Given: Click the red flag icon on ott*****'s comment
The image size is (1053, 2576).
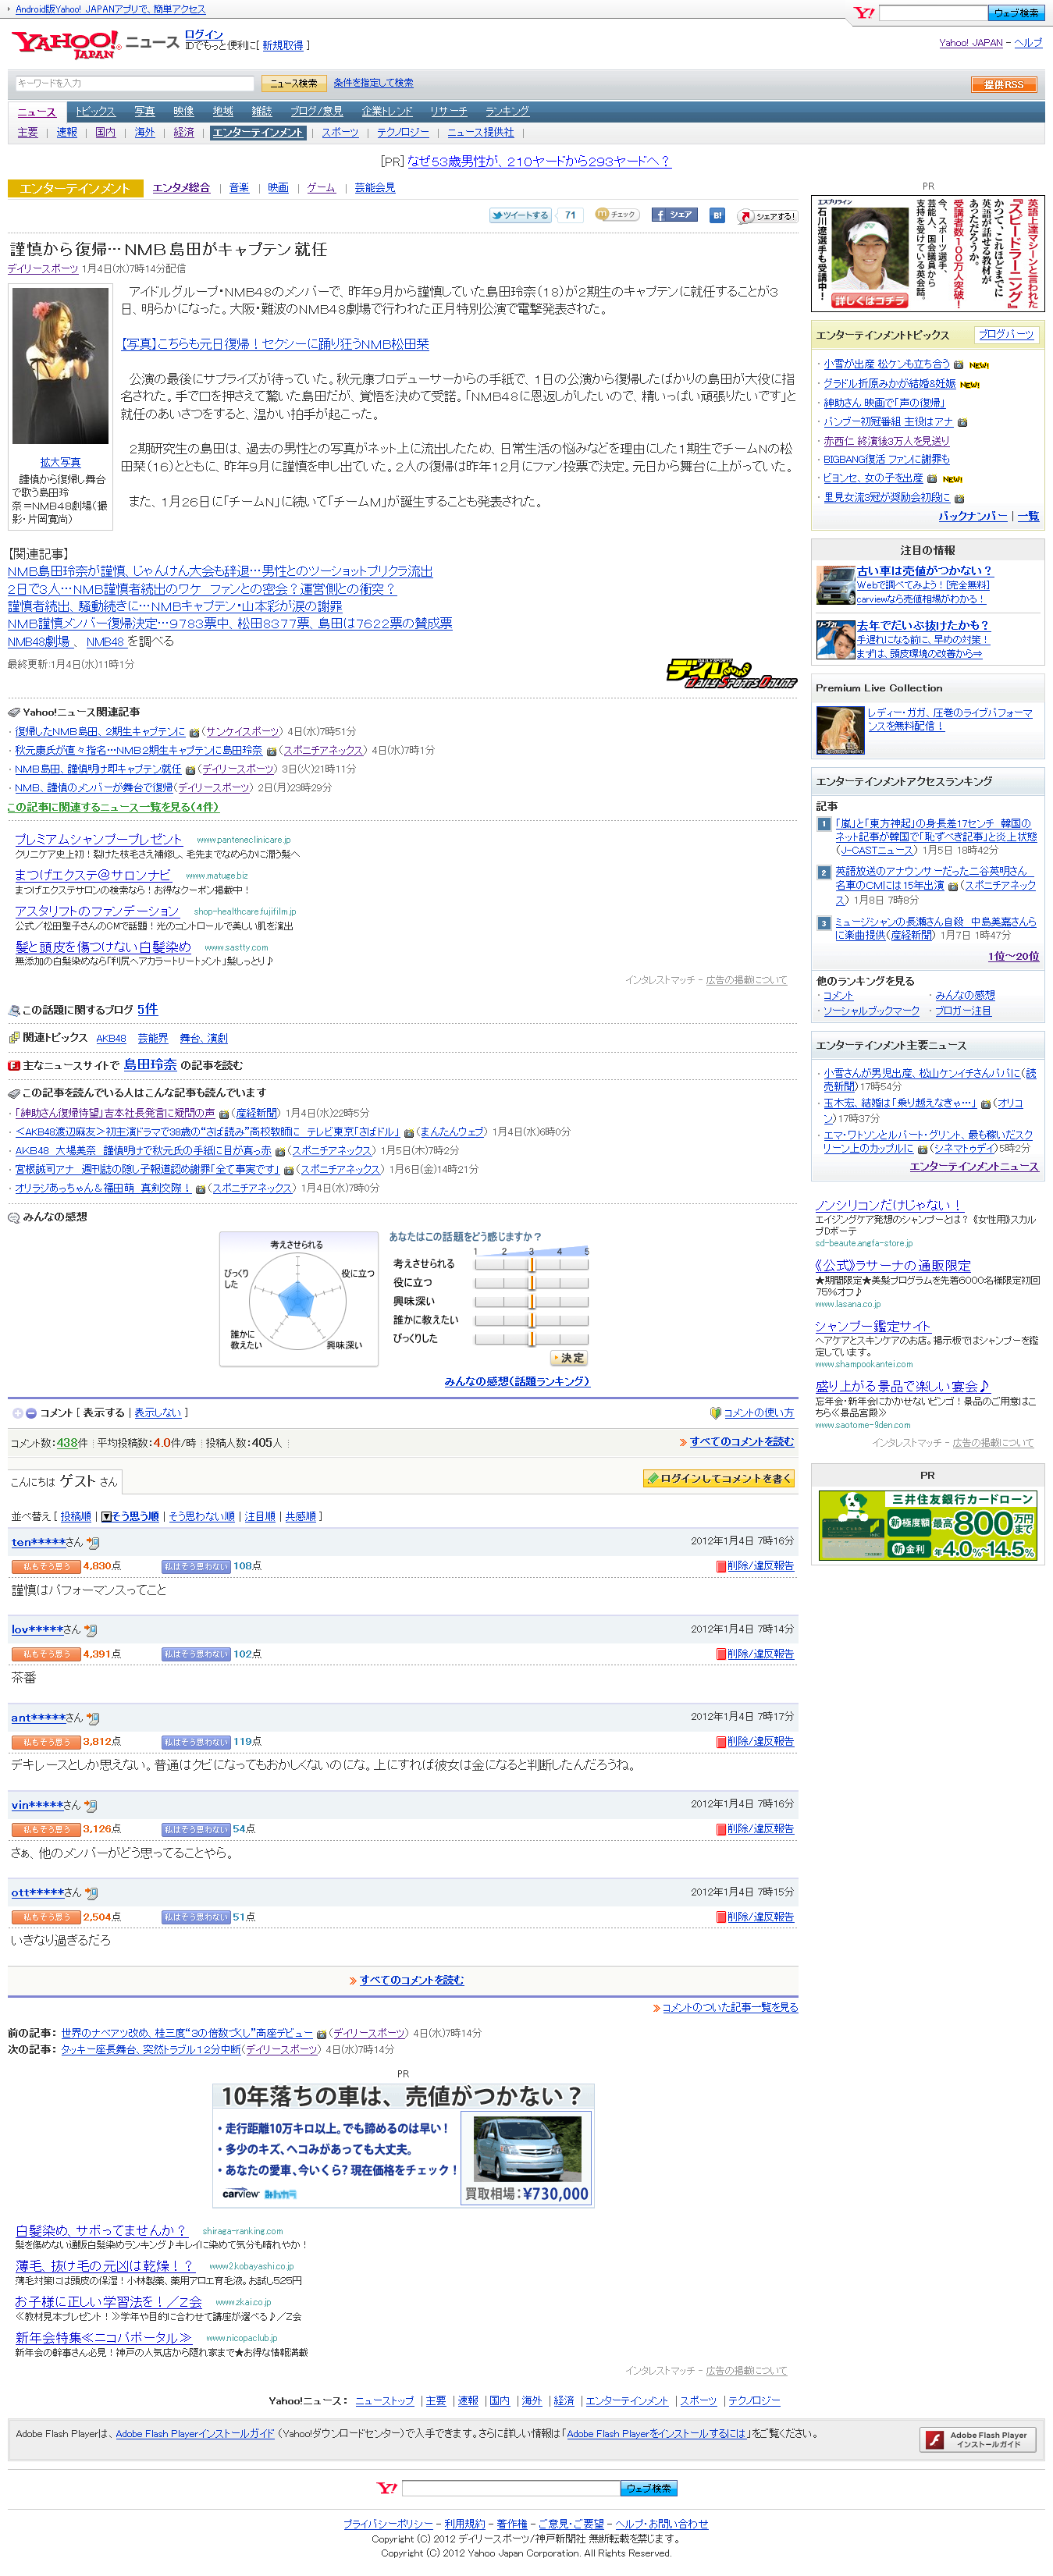Looking at the screenshot, I should (x=720, y=1917).
